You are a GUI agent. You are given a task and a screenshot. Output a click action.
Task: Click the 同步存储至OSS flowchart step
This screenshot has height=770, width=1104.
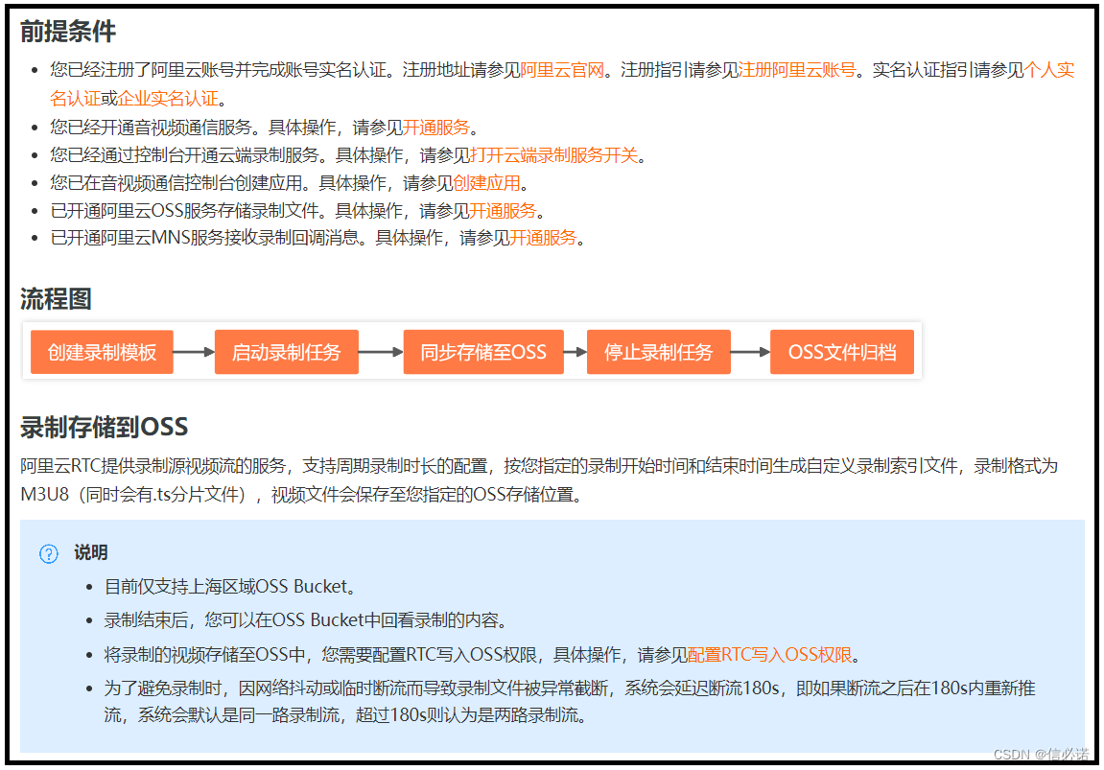coord(483,352)
